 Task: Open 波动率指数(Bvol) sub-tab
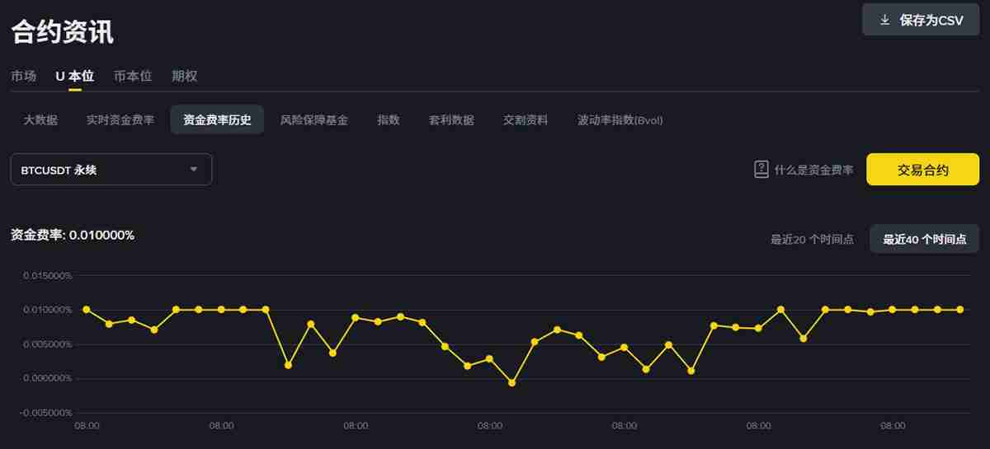point(620,119)
